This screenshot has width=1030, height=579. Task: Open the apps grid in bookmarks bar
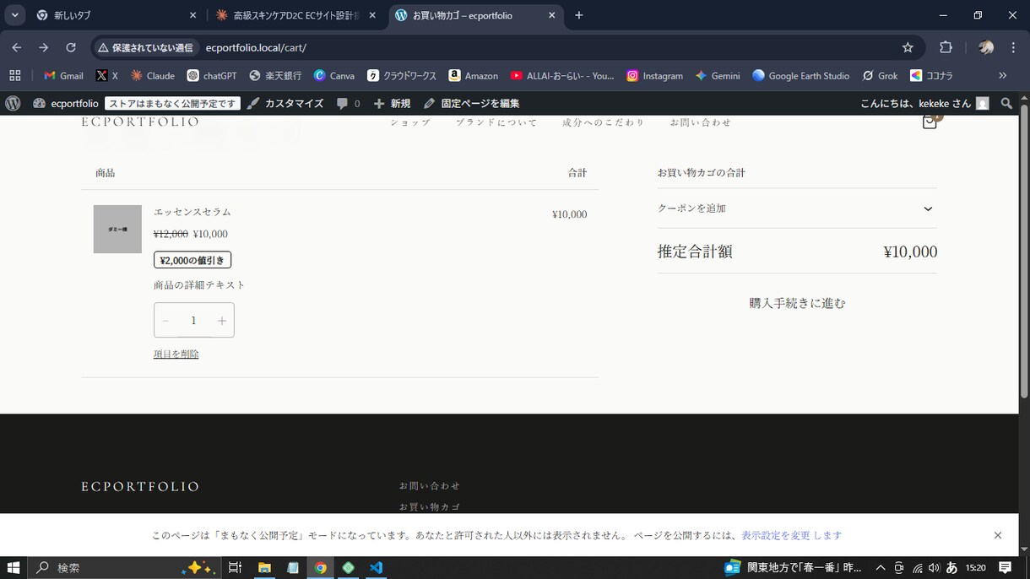(15, 75)
